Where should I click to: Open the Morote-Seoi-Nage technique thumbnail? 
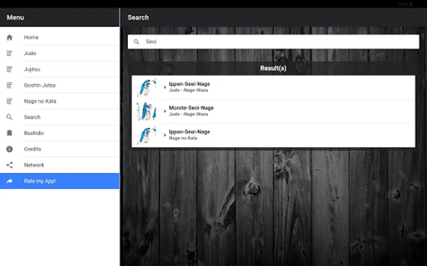pyautogui.click(x=146, y=111)
